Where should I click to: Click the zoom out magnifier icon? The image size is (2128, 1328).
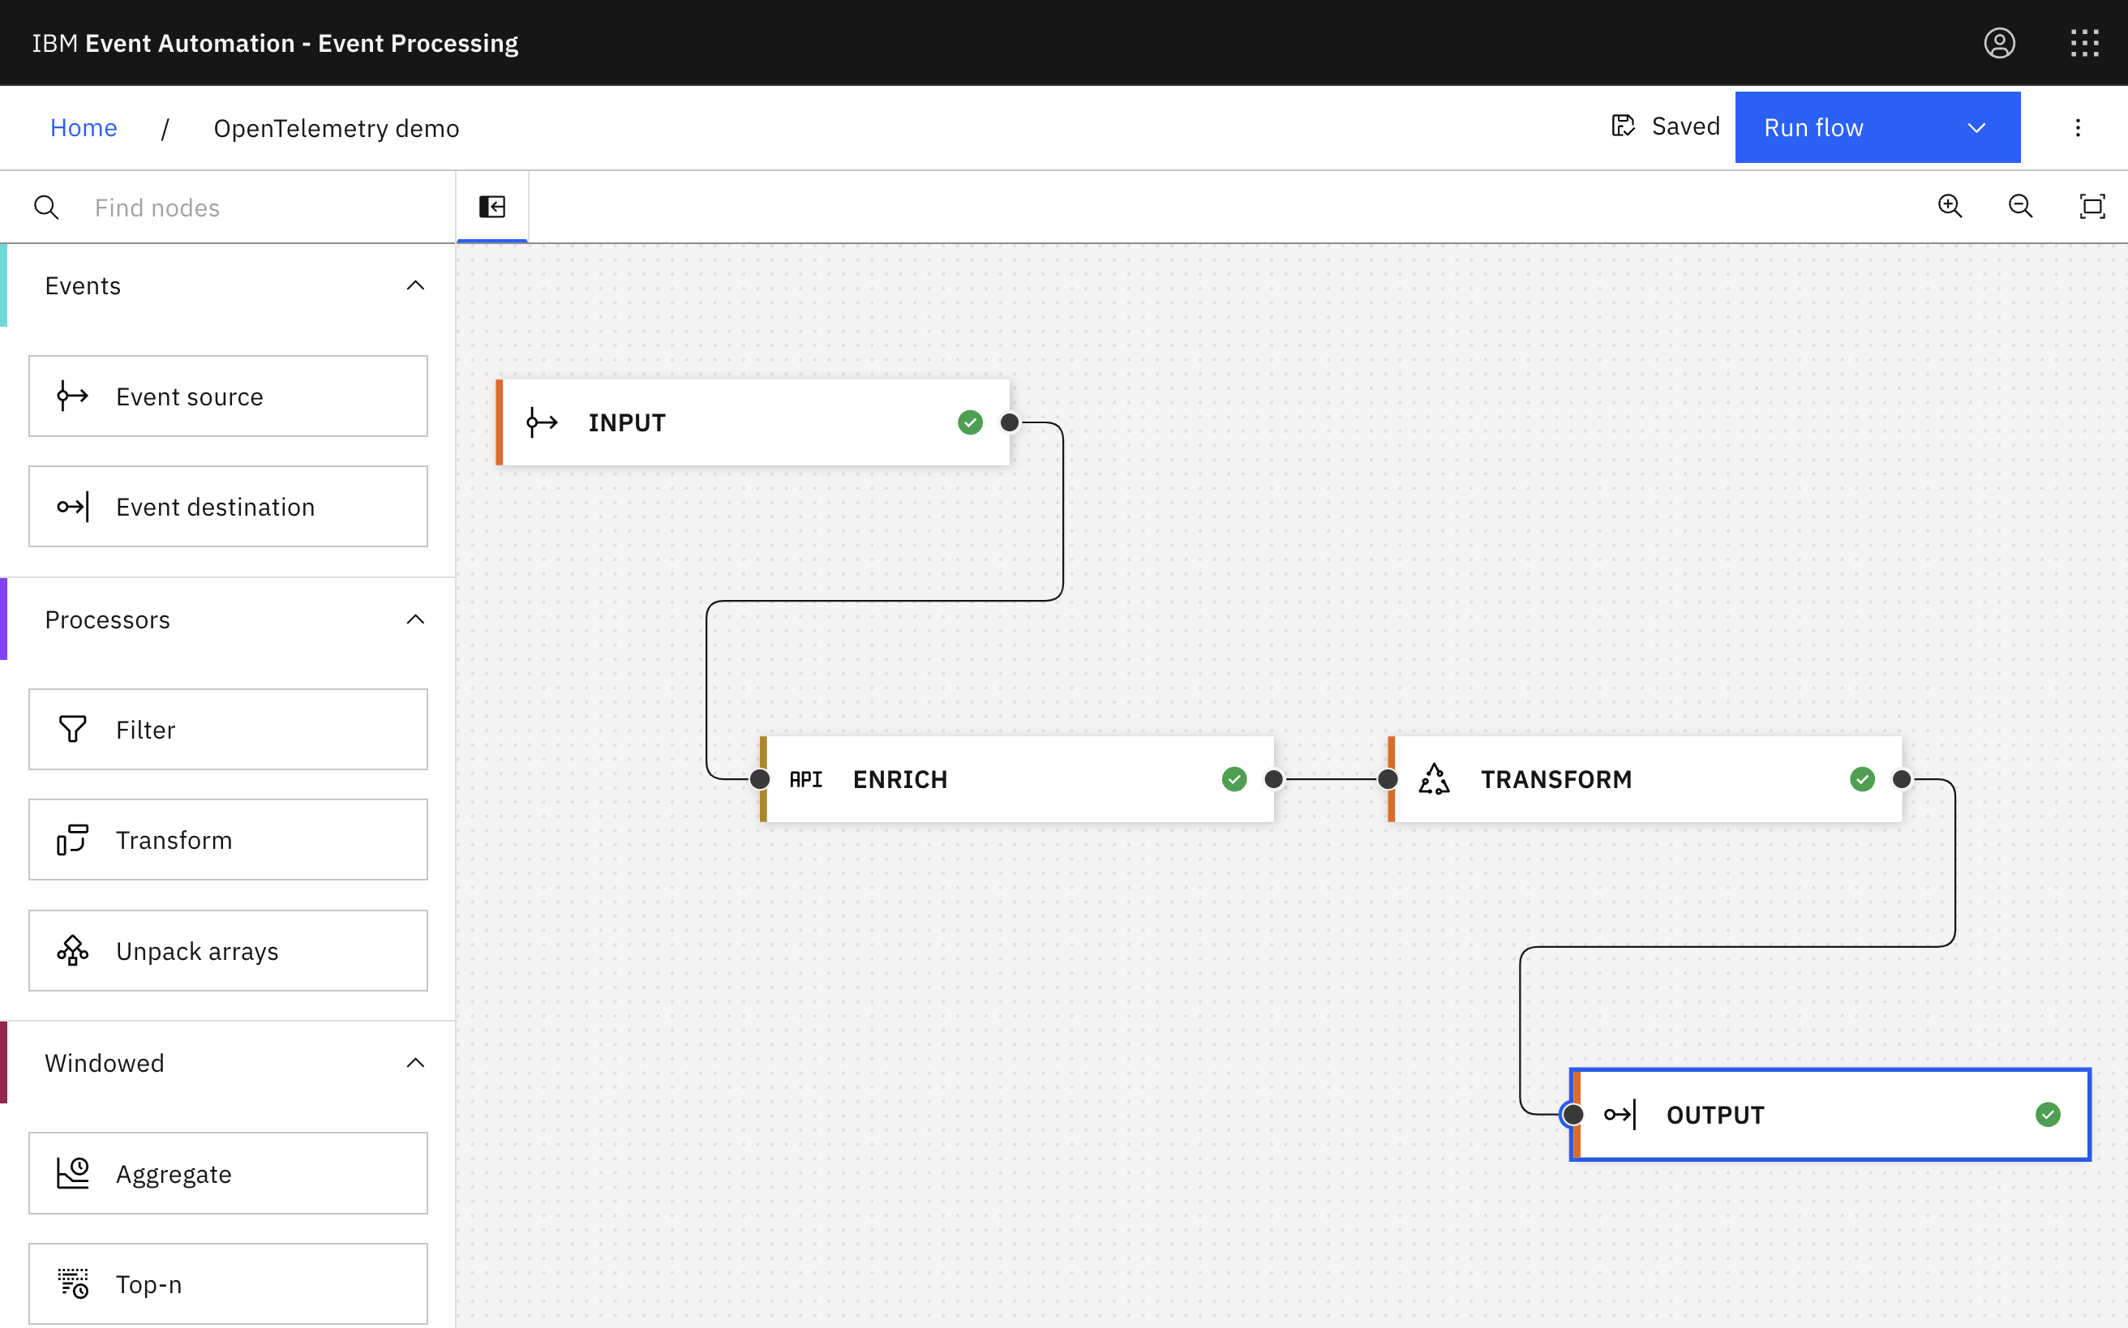2020,207
